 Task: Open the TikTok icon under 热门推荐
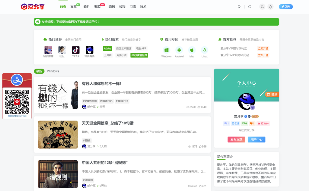pyautogui.click(x=75, y=50)
